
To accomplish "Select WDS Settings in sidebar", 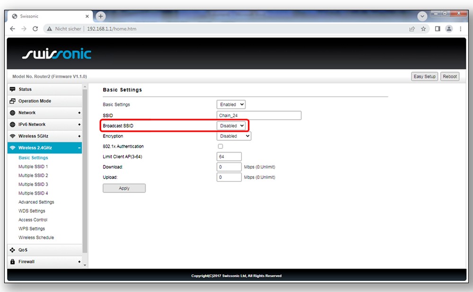I will (x=32, y=211).
